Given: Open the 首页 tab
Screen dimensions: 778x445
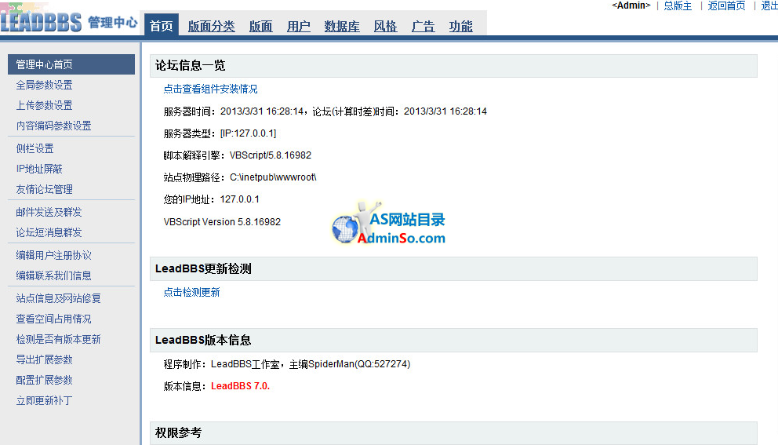Looking at the screenshot, I should (162, 26).
